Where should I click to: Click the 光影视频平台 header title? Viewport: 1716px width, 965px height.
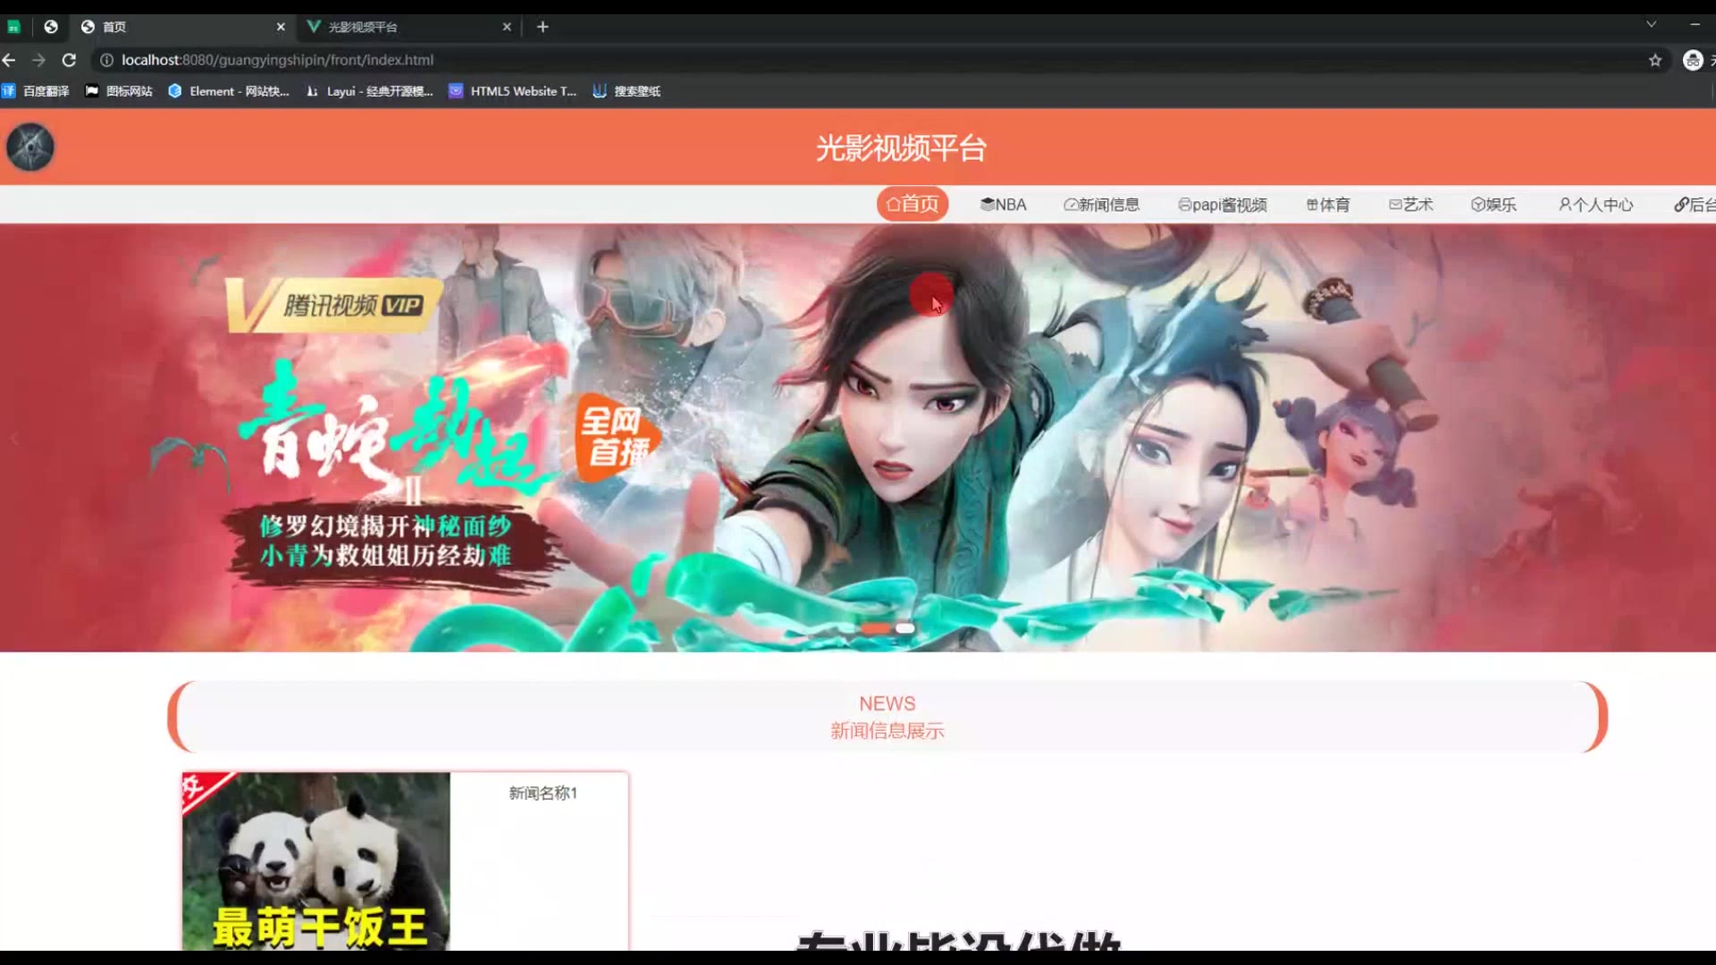[x=901, y=148]
